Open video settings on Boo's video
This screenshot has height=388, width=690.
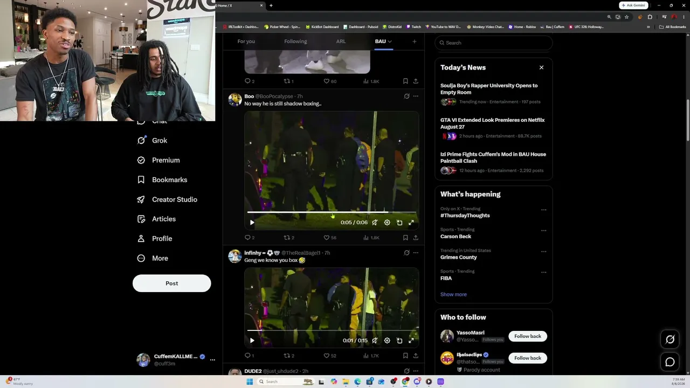point(387,223)
